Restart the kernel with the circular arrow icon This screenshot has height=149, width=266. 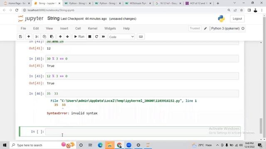pyautogui.click(x=96, y=37)
